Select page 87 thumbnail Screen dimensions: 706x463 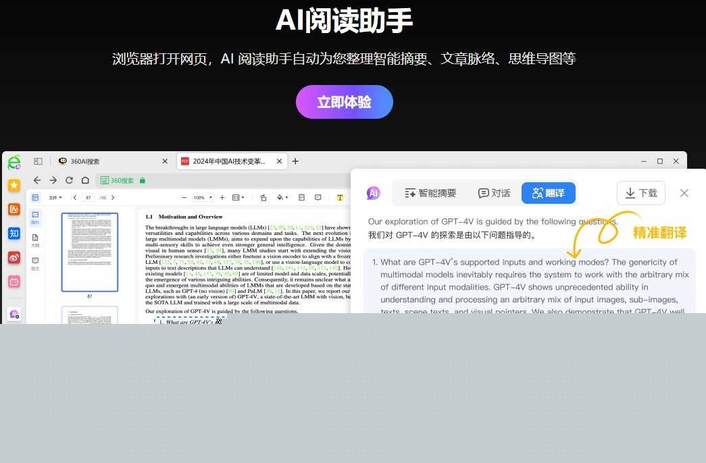click(x=89, y=252)
